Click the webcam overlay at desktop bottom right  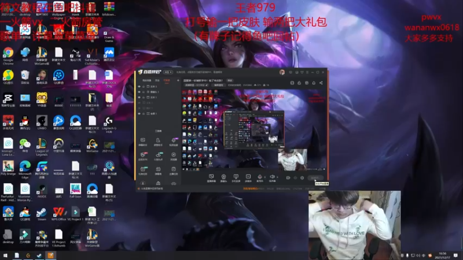pos(355,225)
